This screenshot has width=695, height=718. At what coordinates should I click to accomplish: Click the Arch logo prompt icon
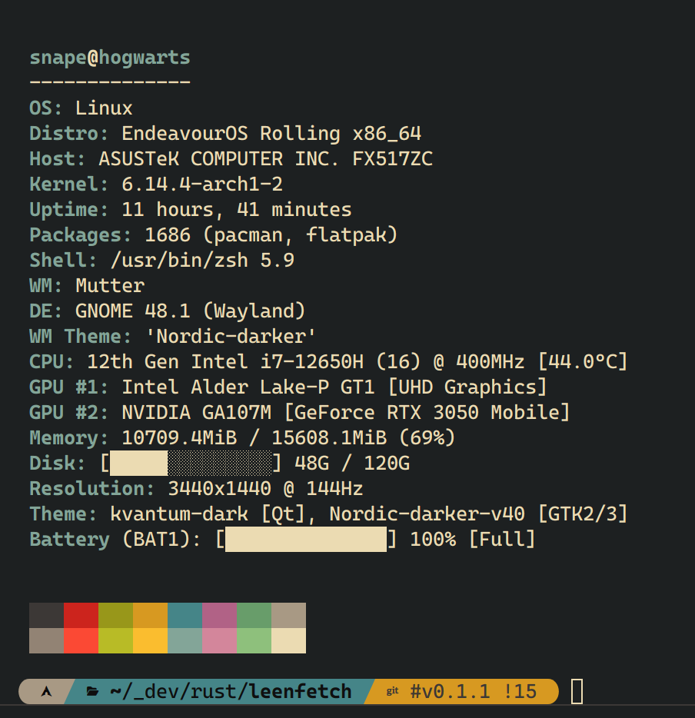46,691
